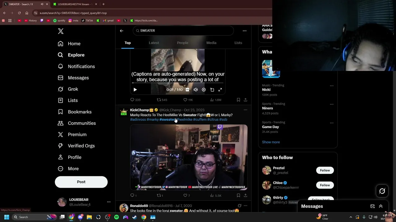The height and width of the screenshot is (222, 396).
Task: Click the SWEATER search field
Action: [183, 31]
